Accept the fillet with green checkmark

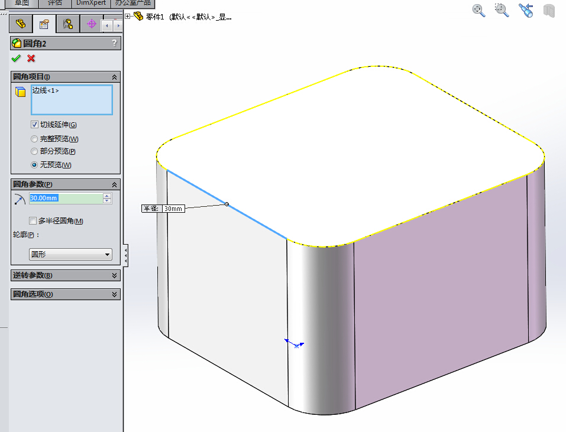16,59
